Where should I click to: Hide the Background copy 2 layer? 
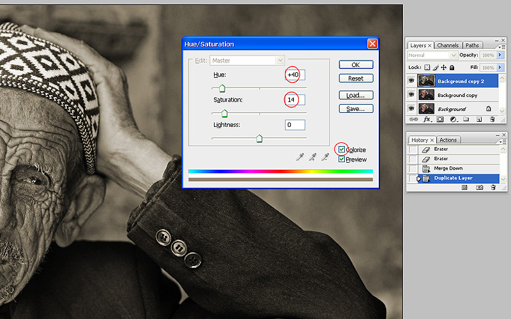tap(413, 81)
